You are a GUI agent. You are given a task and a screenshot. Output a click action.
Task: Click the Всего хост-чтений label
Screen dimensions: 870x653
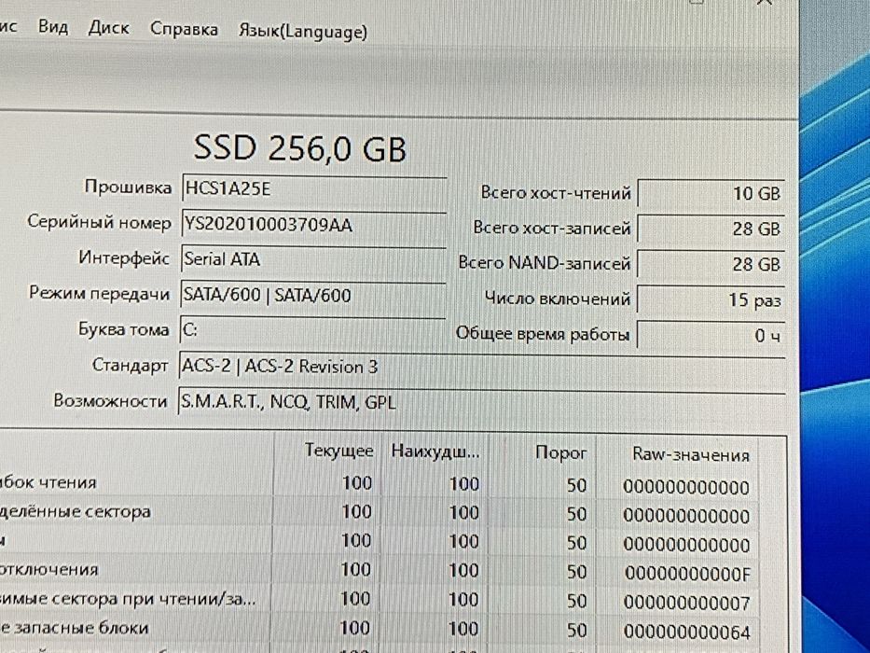556,193
